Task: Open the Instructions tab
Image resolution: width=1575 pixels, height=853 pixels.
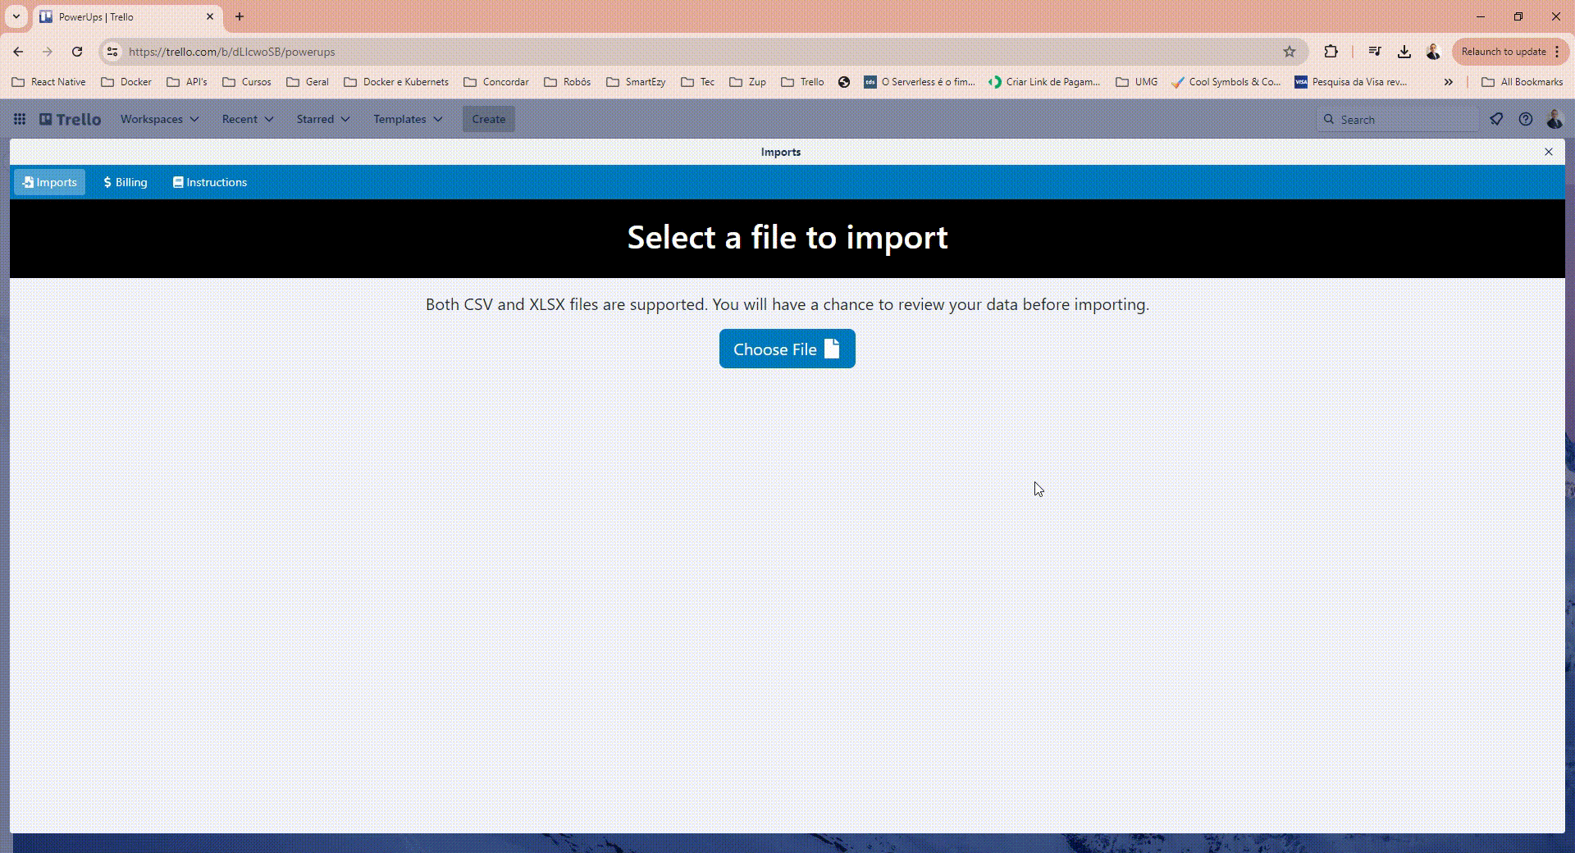Action: (209, 182)
